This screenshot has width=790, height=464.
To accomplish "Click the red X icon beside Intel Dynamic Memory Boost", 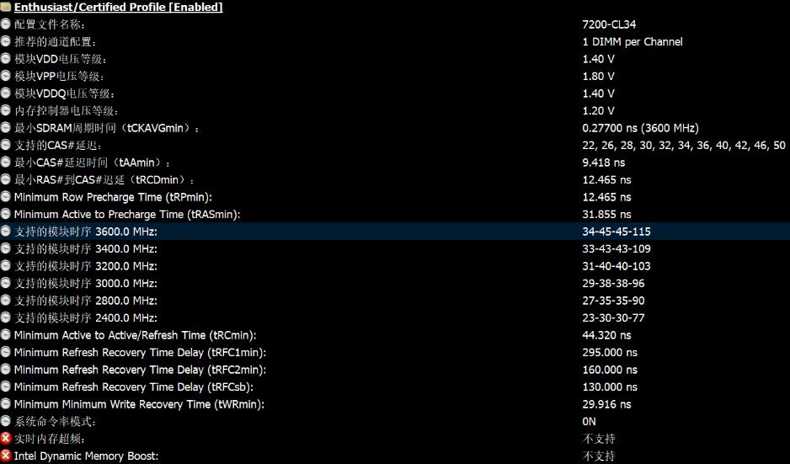I will [x=6, y=456].
